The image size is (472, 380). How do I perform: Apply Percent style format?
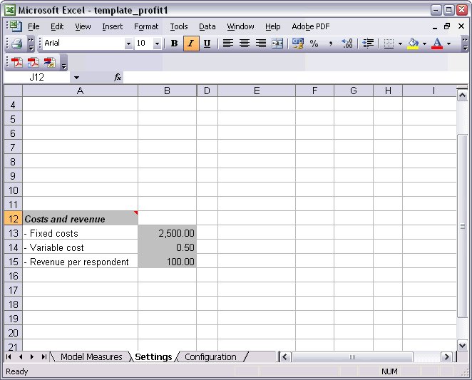point(314,43)
